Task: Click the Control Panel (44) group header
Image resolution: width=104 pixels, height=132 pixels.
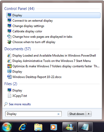Action: 19,9
